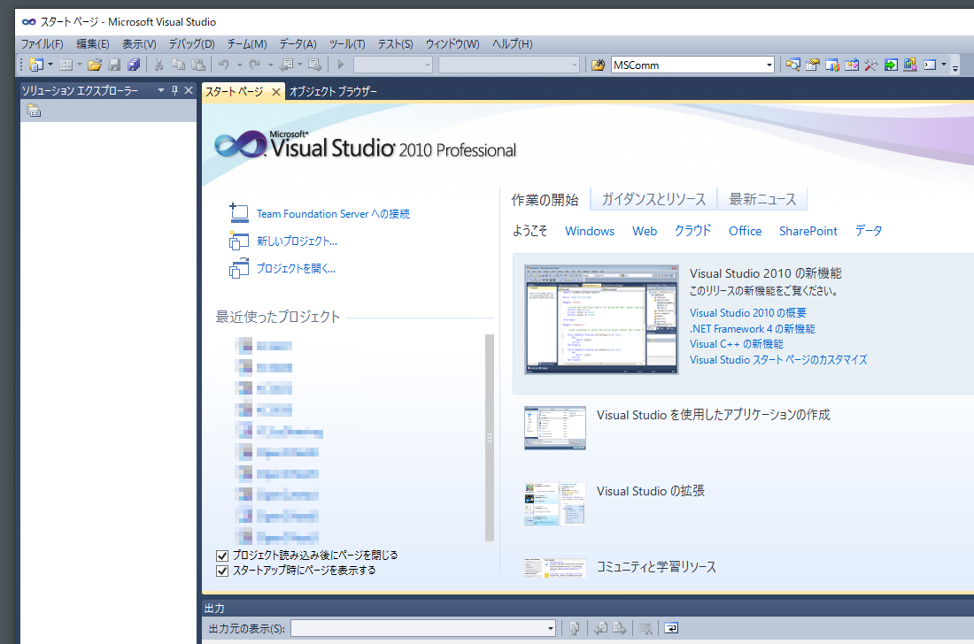Open Solution Explorer via toolbar icon
This screenshot has height=644, width=974.
(x=793, y=65)
